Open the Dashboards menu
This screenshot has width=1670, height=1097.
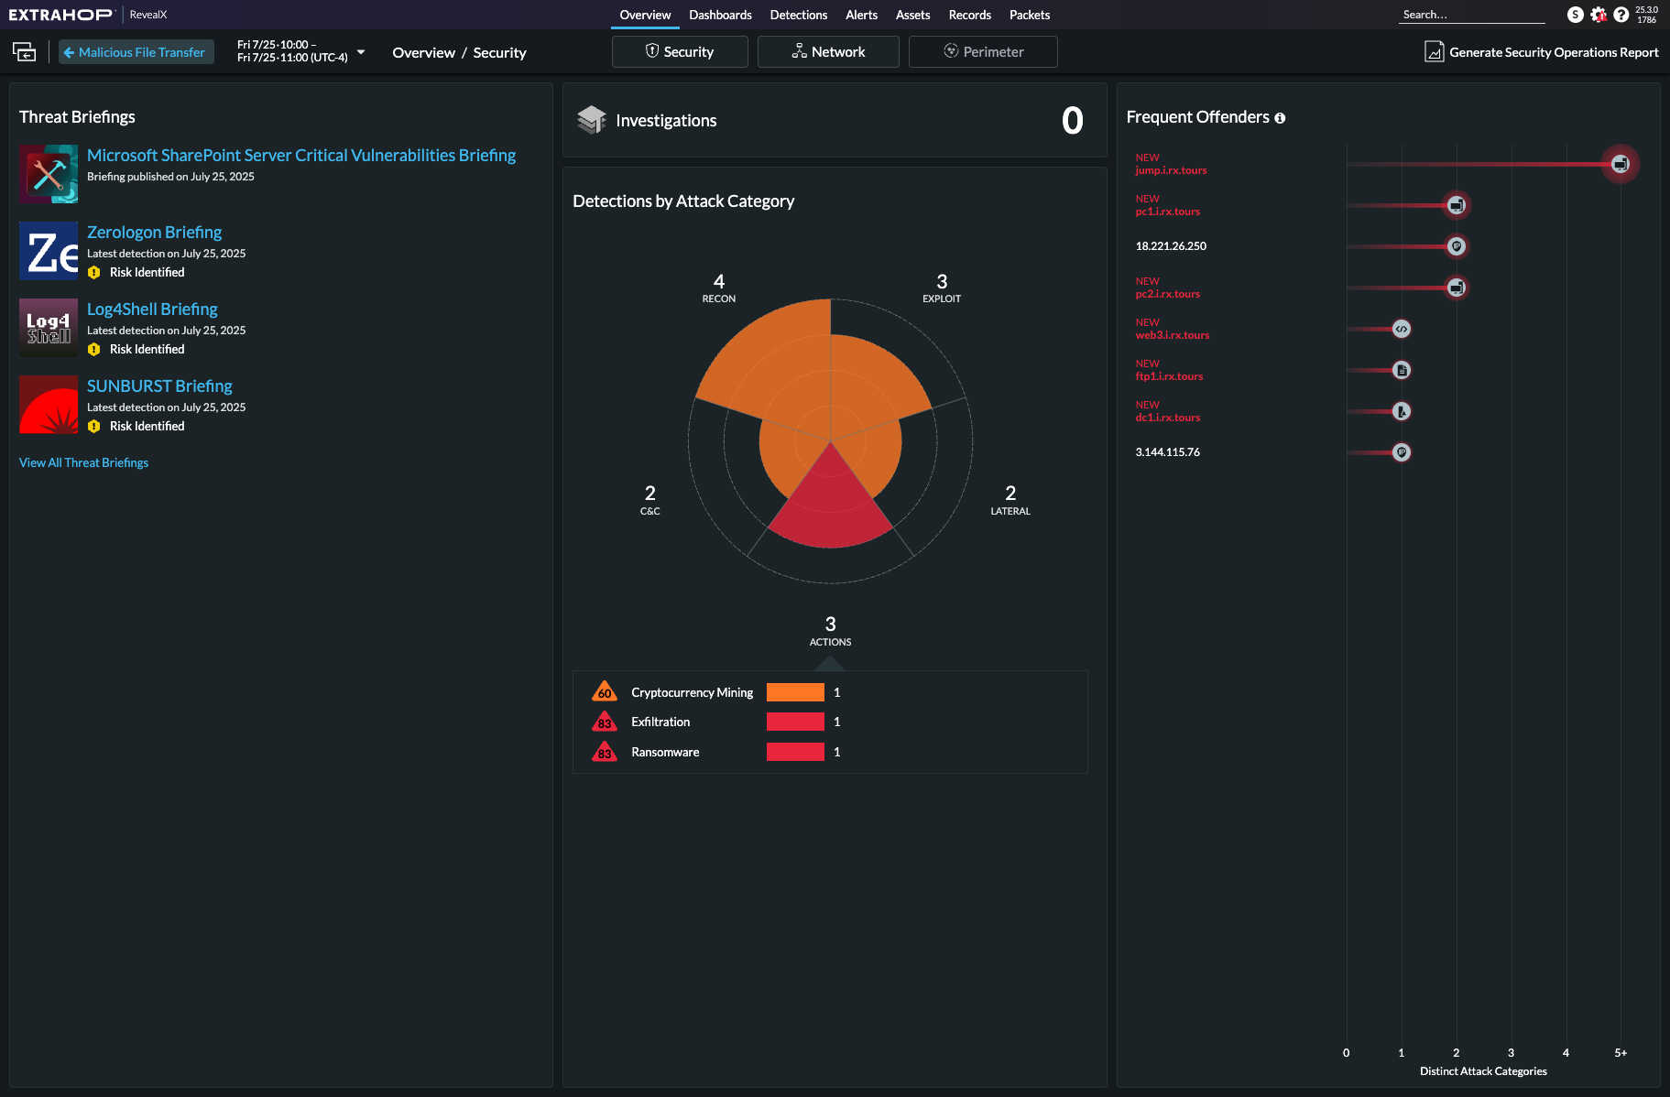pos(720,15)
